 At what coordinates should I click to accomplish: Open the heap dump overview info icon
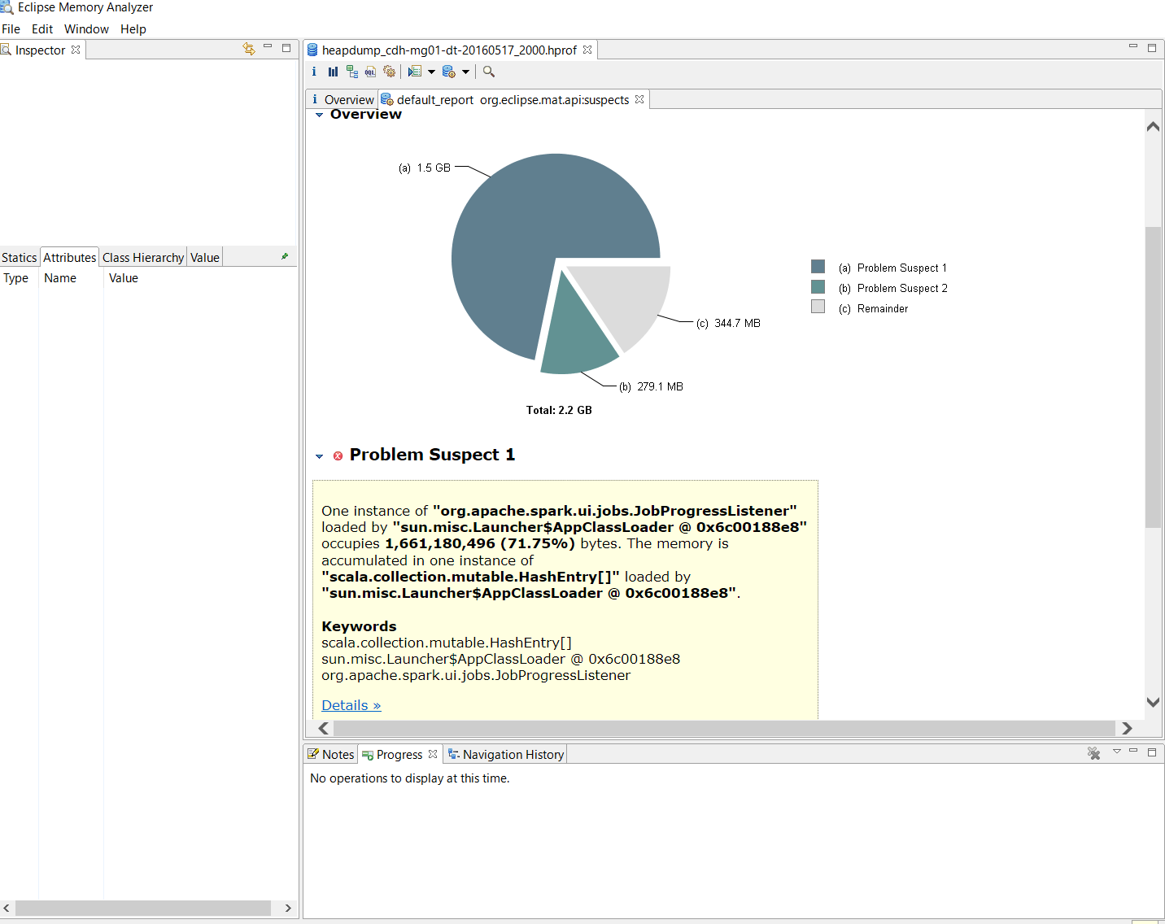[x=314, y=72]
